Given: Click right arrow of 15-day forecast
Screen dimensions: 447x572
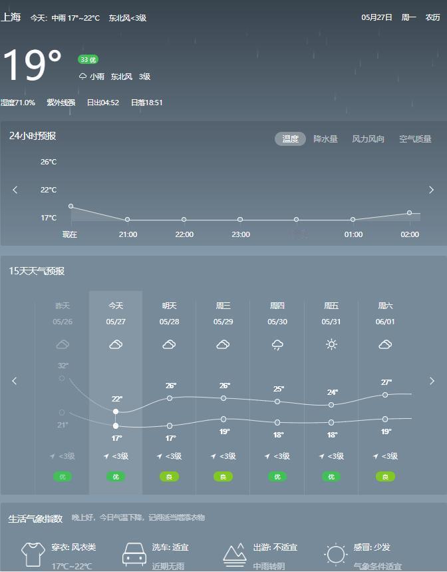Looking at the screenshot, I should click(x=432, y=381).
